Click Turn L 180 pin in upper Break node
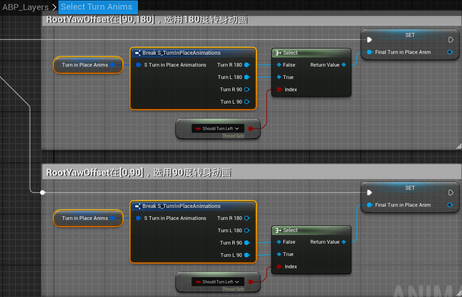The height and width of the screenshot is (297, 462). pos(247,77)
